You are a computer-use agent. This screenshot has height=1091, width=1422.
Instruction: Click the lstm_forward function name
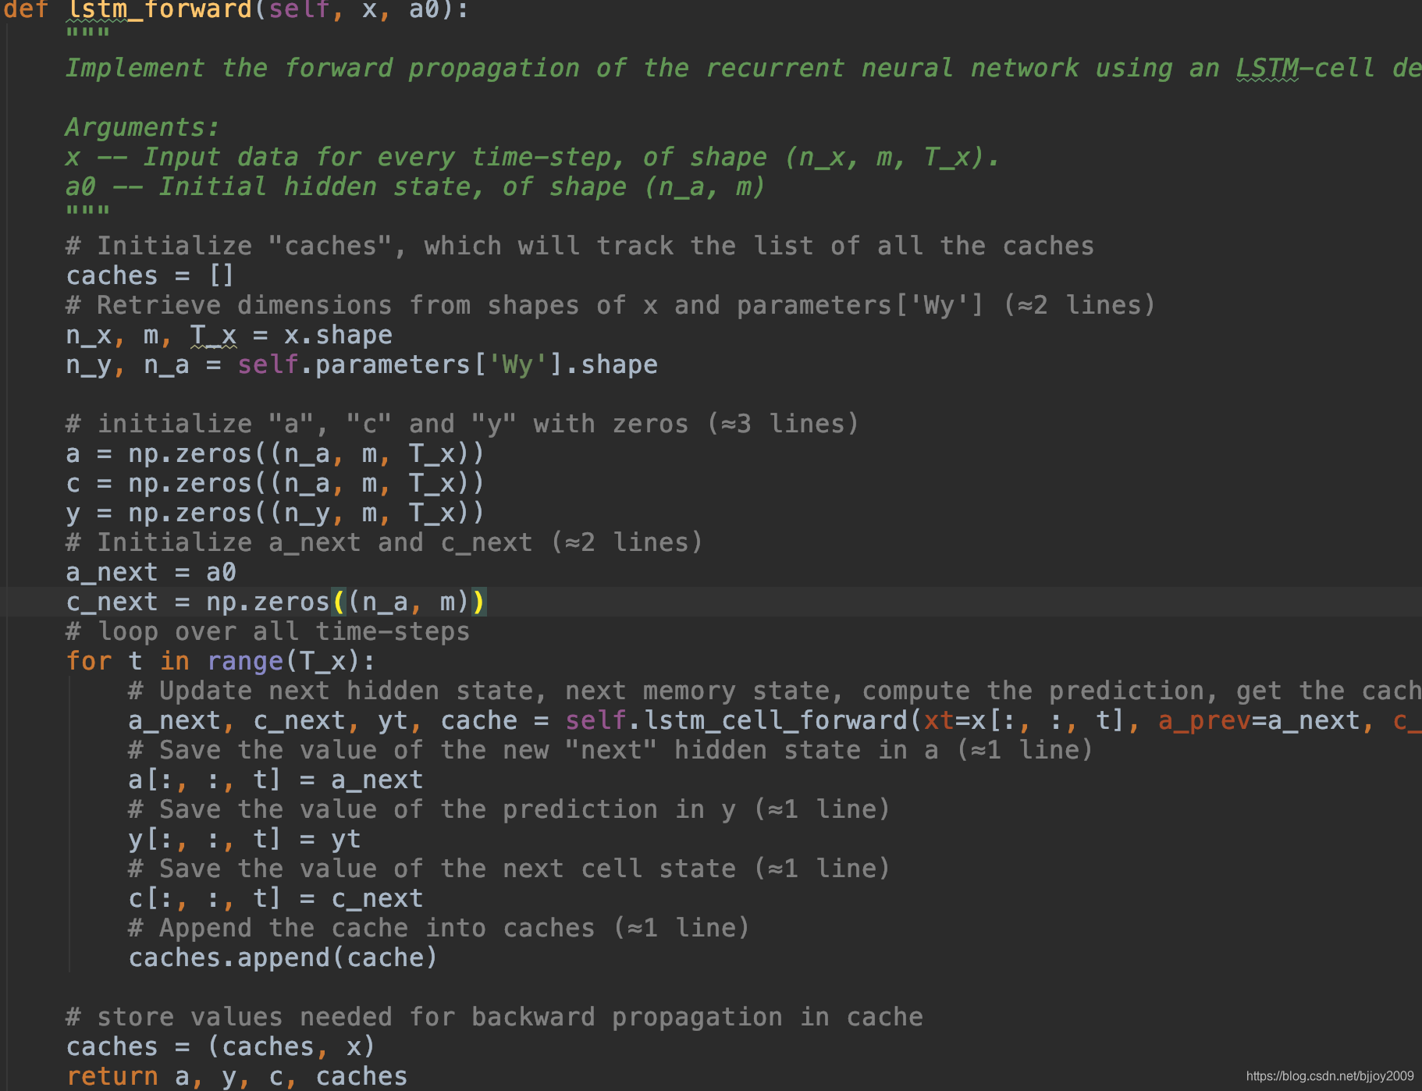(x=159, y=9)
